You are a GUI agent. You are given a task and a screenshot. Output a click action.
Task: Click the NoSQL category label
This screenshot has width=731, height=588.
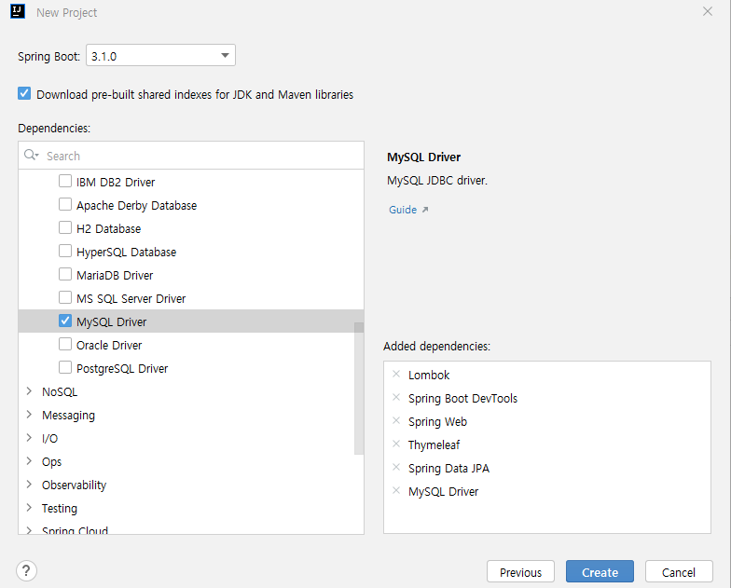click(x=60, y=391)
